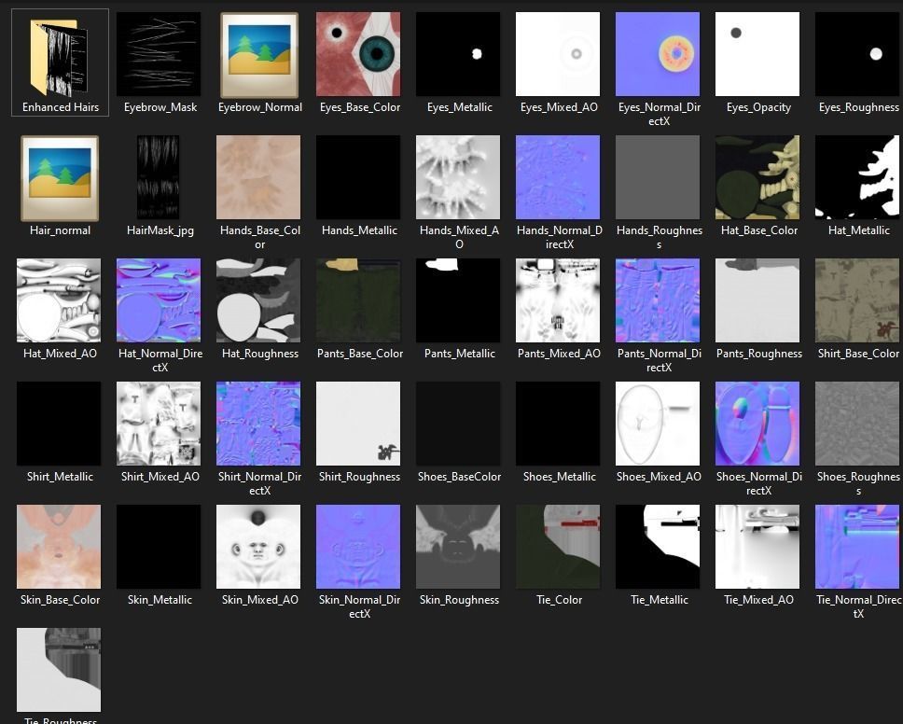This screenshot has width=903, height=724.
Task: Select the Hands_Normal_DirectX map
Action: 558,177
